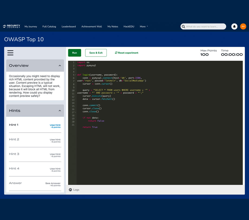The height and width of the screenshot is (220, 249).
Task: Go to My Journey
Action: coord(31,27)
